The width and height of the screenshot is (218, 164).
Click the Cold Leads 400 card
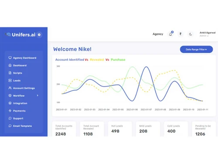[176, 129]
